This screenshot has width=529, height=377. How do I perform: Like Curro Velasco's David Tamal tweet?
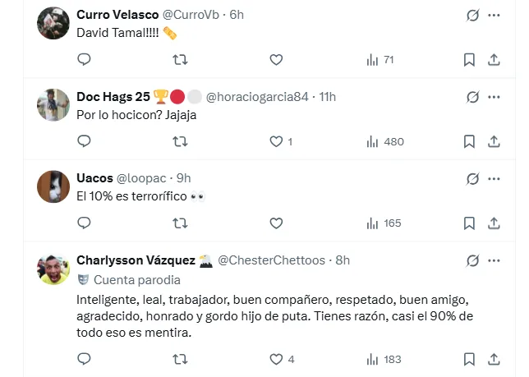(x=276, y=59)
